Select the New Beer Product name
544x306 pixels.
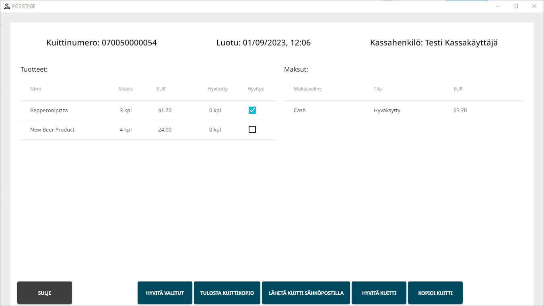pos(52,129)
